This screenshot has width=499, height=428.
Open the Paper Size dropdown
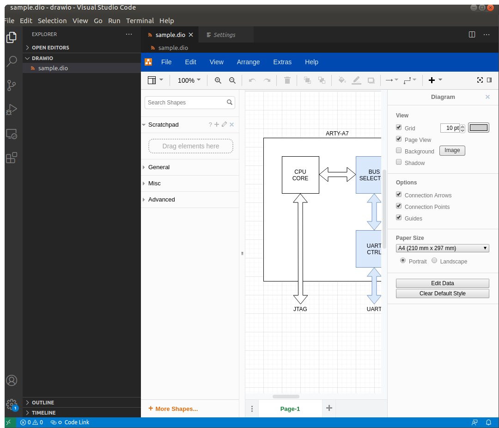coord(442,248)
